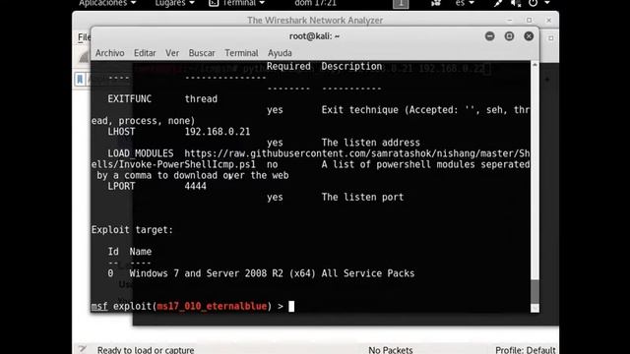Click the expert info icon in Wireshark's status bar
Viewport: 630px width, 354px height.
[83, 349]
